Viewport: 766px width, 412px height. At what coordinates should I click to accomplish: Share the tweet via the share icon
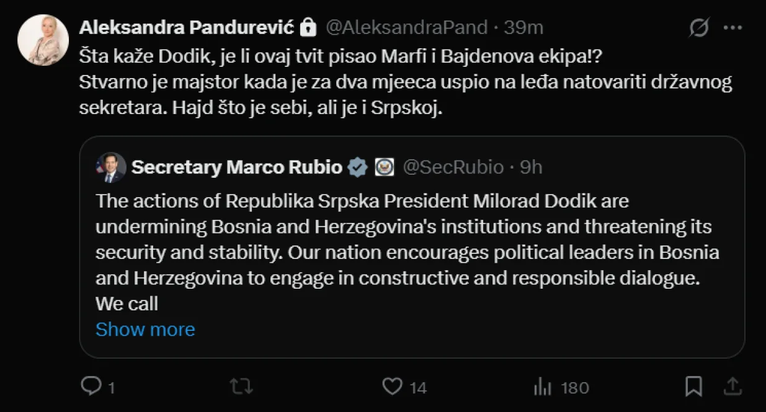tap(731, 387)
